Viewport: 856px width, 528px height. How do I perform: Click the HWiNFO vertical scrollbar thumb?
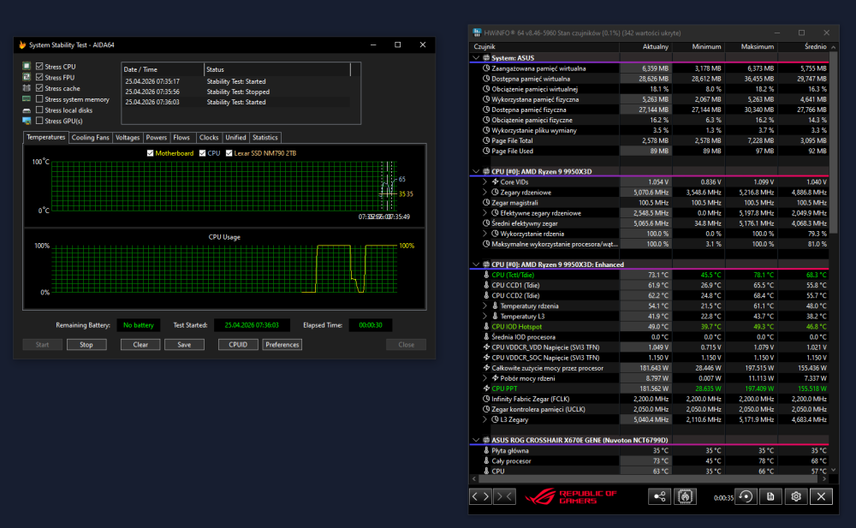point(833,142)
